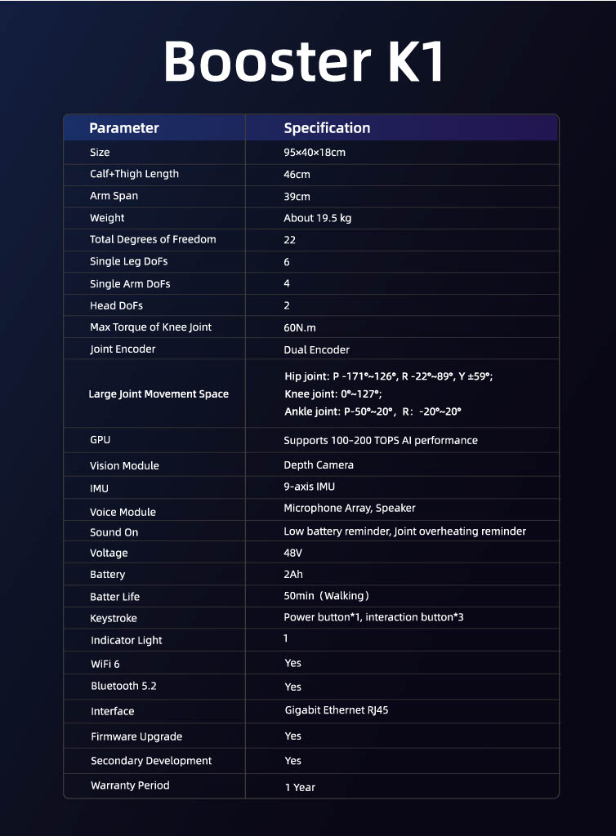Click the Secondary Development row label
The height and width of the screenshot is (836, 616).
point(151,761)
